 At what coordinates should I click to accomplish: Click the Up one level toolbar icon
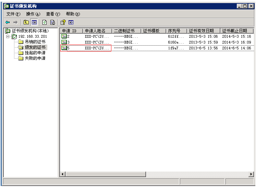coord(26,22)
